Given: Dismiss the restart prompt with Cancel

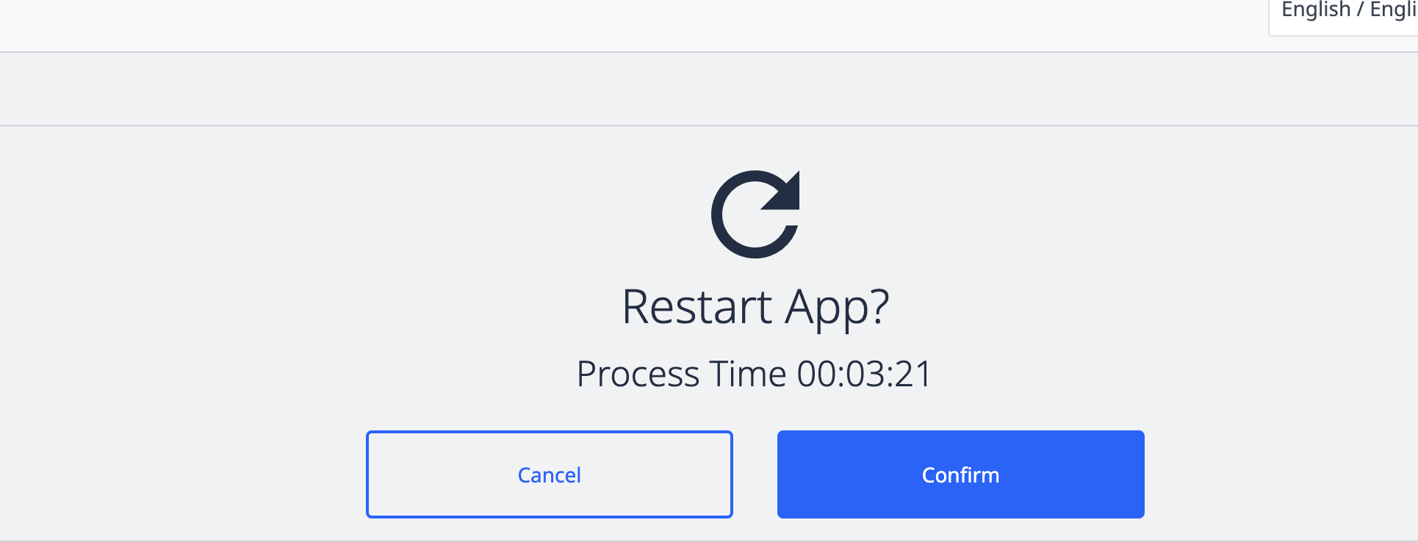Looking at the screenshot, I should pos(550,474).
